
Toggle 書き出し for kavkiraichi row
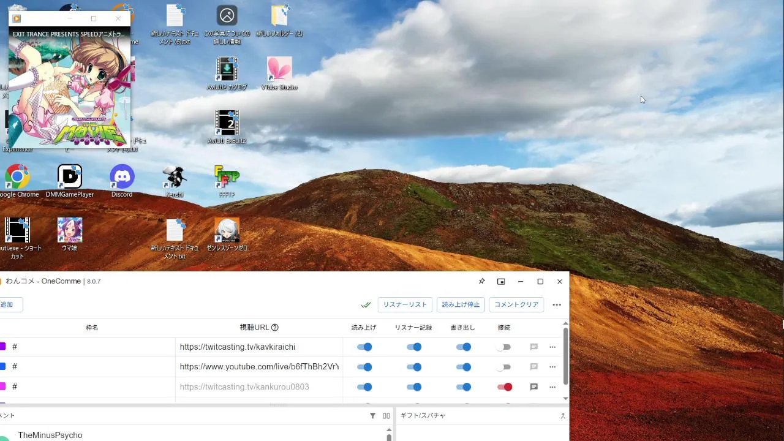tap(464, 347)
